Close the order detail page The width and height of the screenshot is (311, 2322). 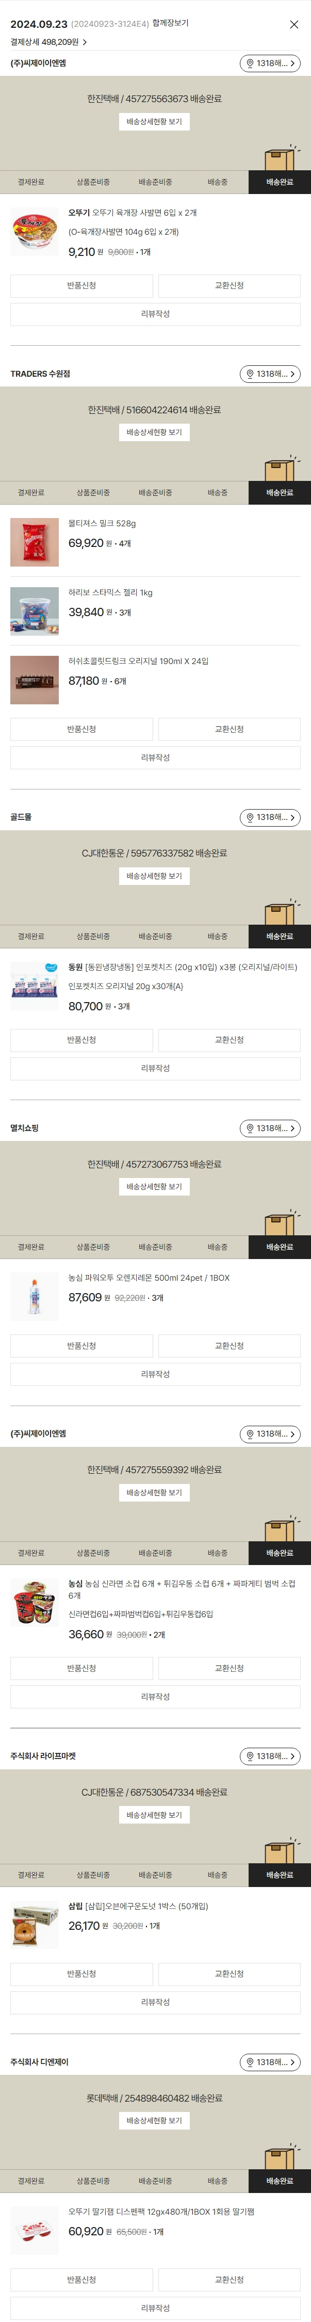click(x=294, y=24)
